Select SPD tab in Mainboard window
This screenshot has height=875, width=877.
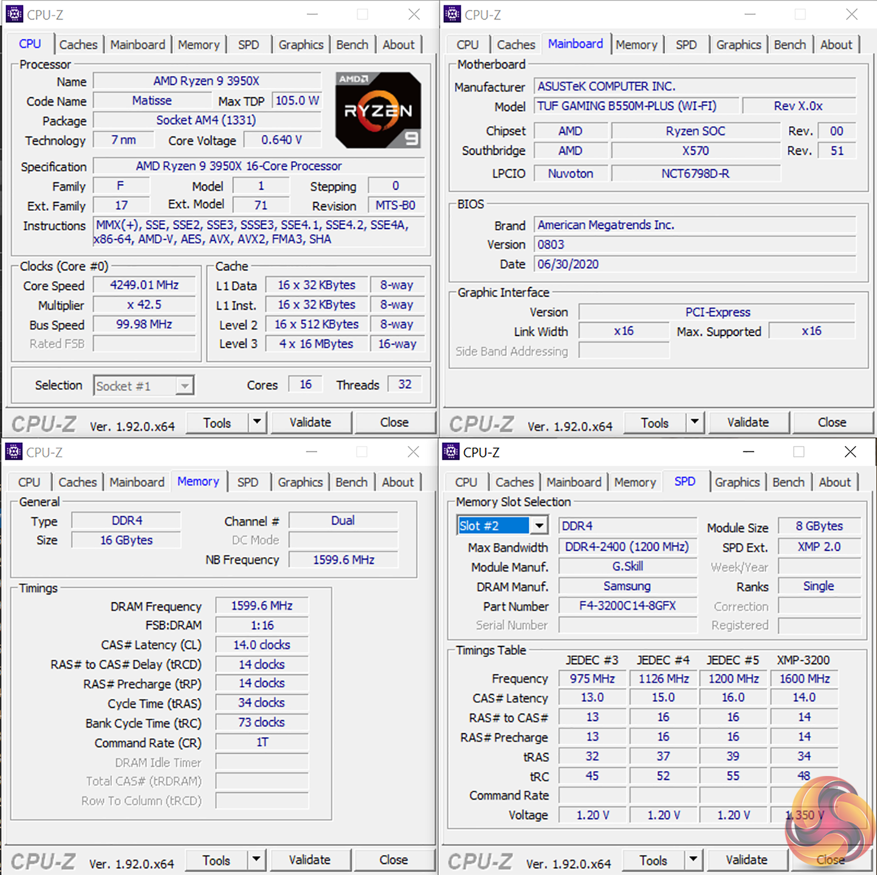coord(686,45)
